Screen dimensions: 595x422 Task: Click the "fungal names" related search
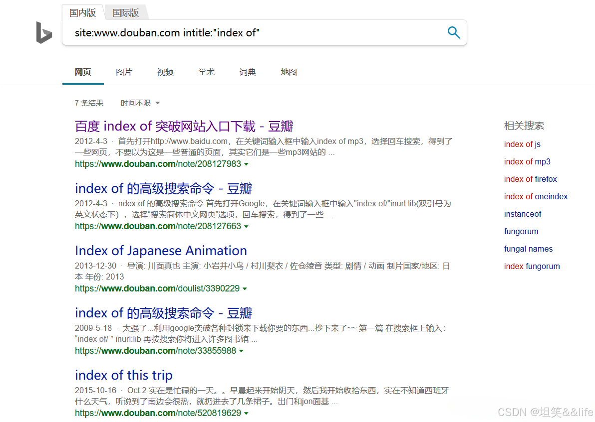pos(528,249)
